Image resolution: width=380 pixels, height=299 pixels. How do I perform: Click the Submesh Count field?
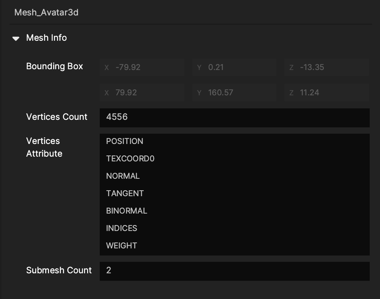234,271
